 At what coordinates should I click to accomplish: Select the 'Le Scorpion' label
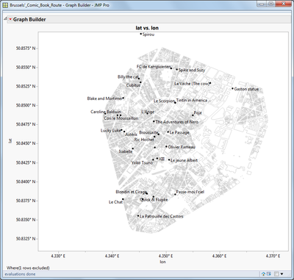(164, 101)
